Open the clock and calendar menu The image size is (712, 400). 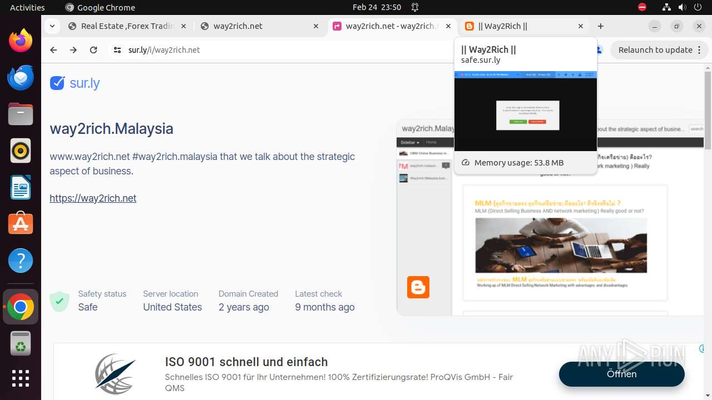tap(377, 7)
